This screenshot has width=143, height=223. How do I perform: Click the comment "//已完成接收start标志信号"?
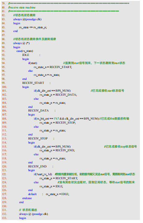[108, 91]
